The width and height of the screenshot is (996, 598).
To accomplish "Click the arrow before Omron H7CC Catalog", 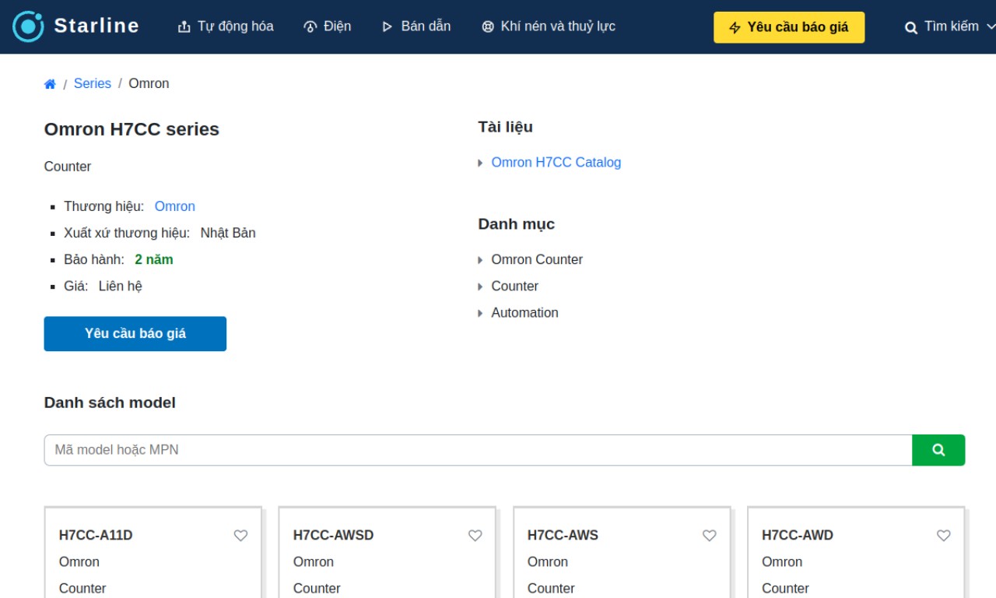I will (481, 163).
